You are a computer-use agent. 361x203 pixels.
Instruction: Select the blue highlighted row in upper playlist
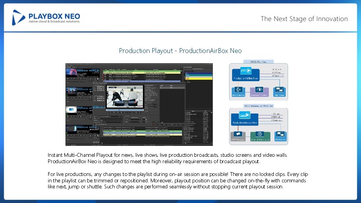point(142,81)
